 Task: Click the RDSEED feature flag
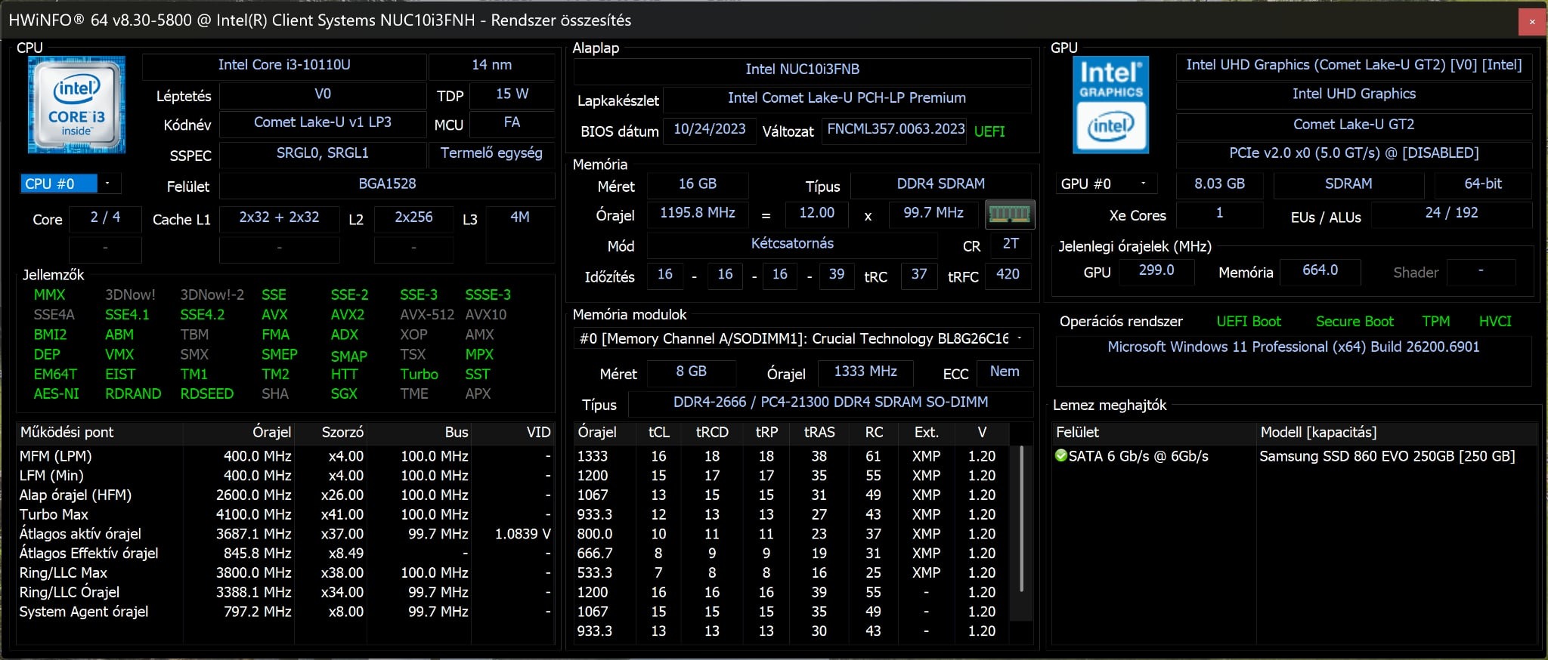point(206,394)
